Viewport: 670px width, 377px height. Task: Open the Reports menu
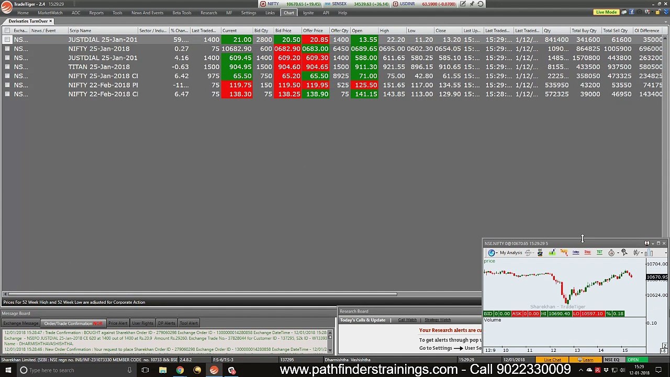coord(96,13)
